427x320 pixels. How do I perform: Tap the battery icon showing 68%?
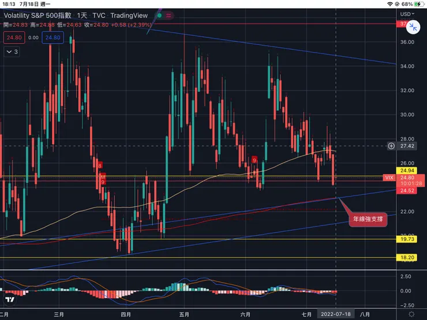coord(419,4)
